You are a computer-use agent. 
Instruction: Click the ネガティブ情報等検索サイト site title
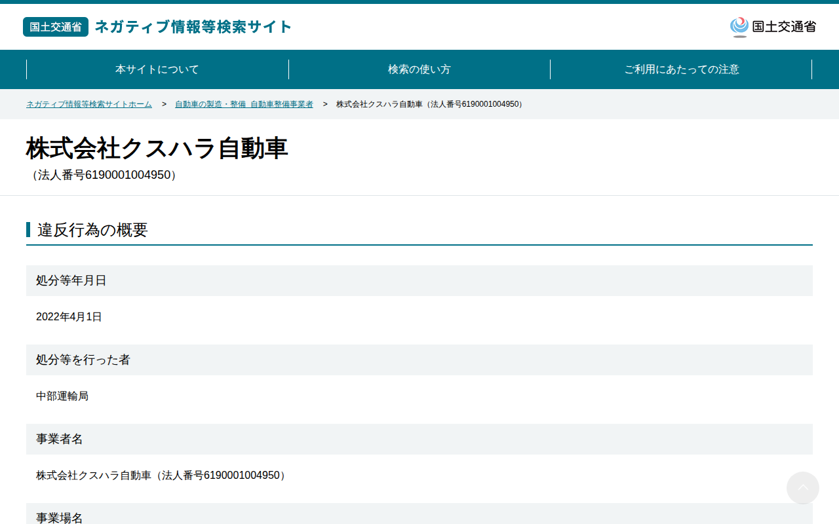click(193, 27)
